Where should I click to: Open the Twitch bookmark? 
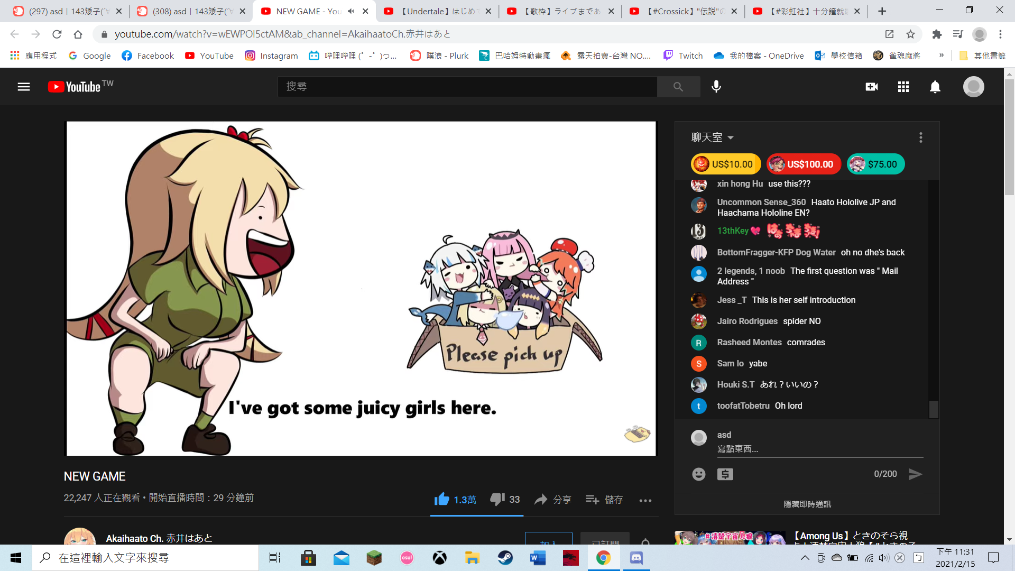[683, 56]
